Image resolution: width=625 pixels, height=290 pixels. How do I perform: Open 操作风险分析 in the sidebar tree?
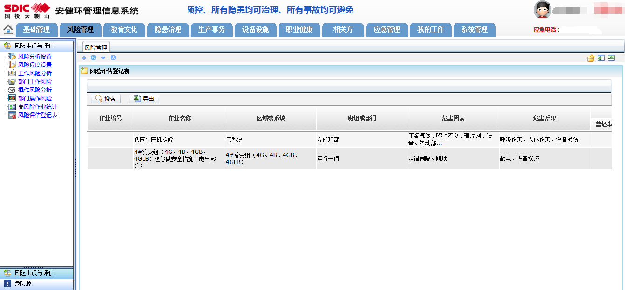point(34,90)
